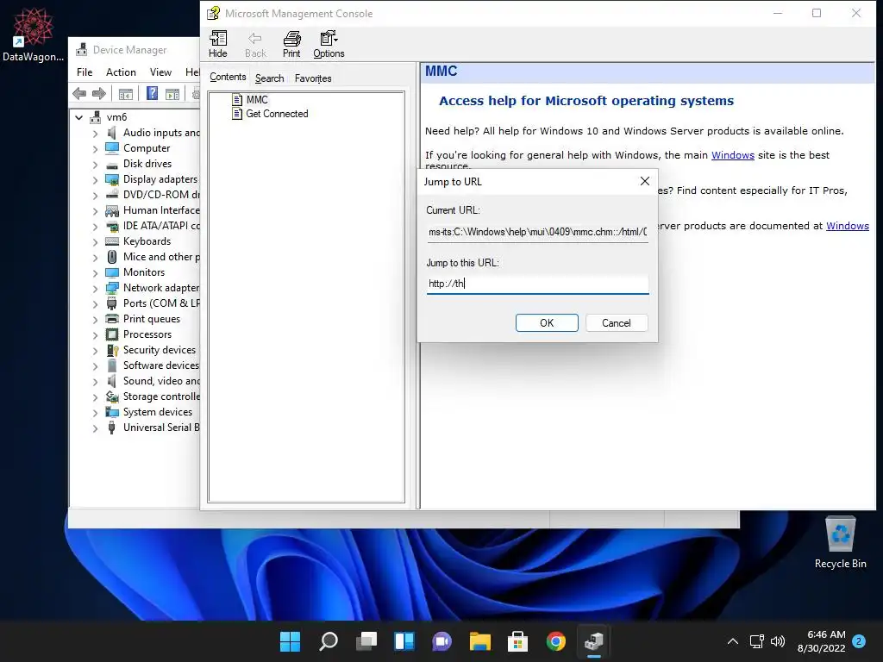Image resolution: width=883 pixels, height=662 pixels.
Task: Select Print queues device category
Action: [x=152, y=319]
